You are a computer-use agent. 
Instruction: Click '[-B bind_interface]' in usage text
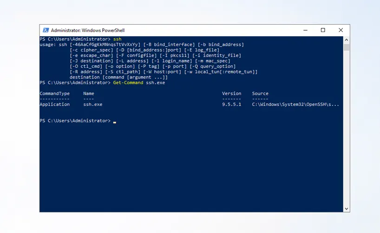pyautogui.click(x=169, y=45)
